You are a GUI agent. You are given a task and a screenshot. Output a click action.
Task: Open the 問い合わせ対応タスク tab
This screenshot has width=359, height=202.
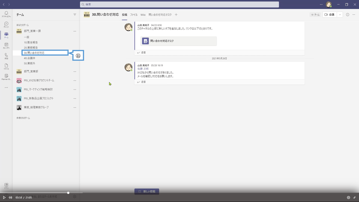(160, 15)
